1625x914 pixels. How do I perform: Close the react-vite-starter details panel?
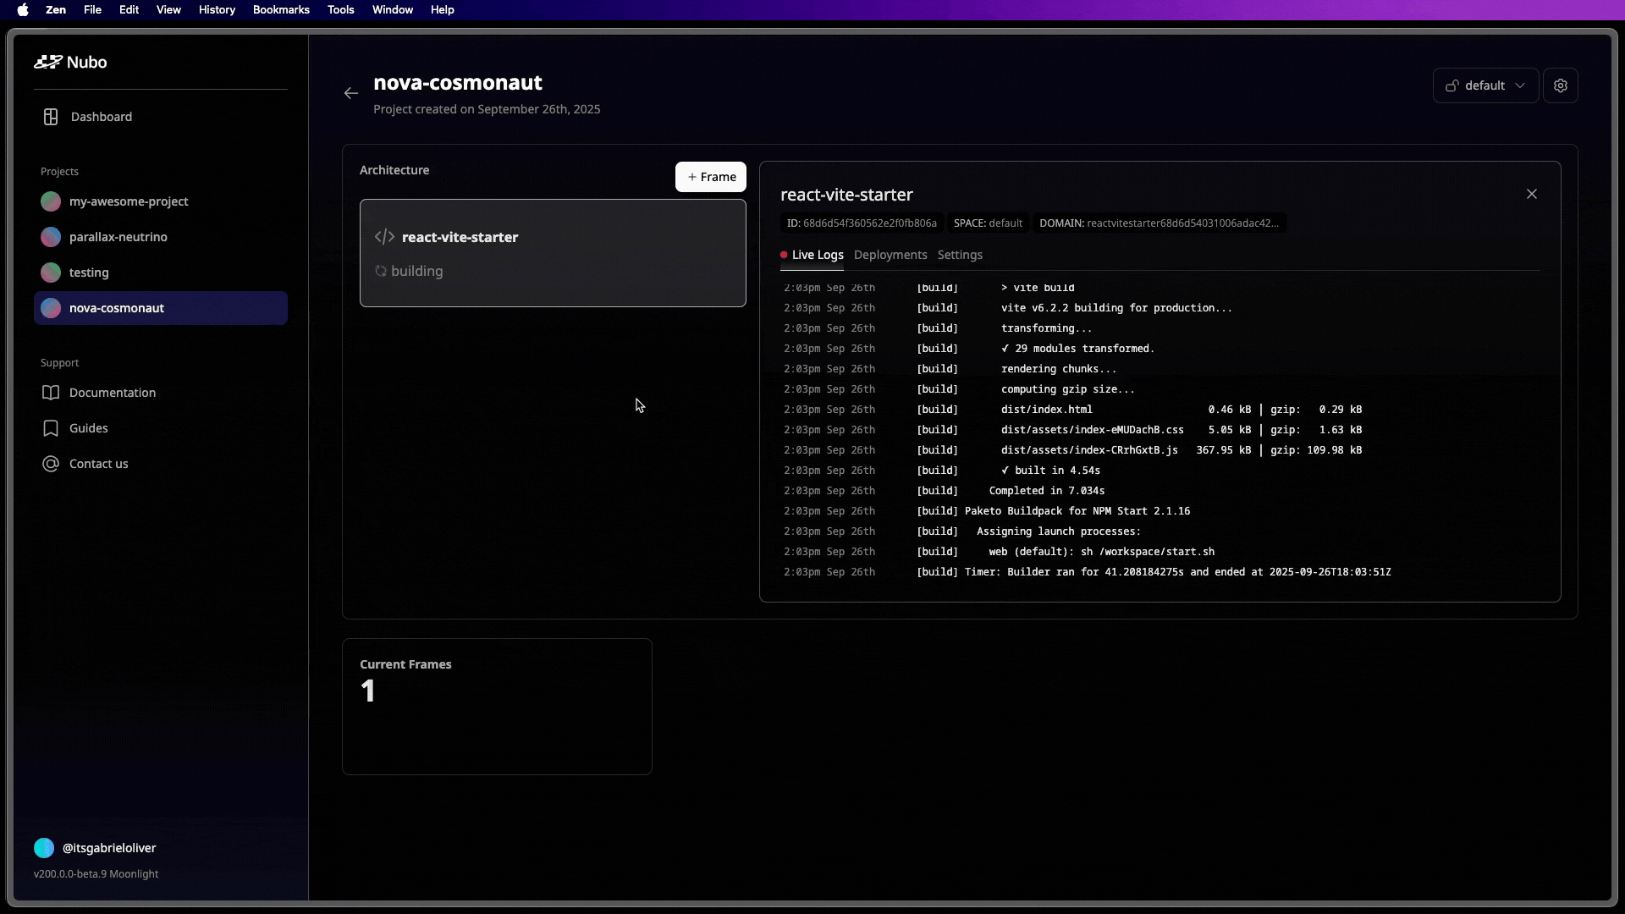1531,194
